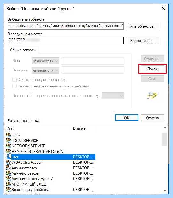
Task: Confirm selection with OK button
Action: 127,118
